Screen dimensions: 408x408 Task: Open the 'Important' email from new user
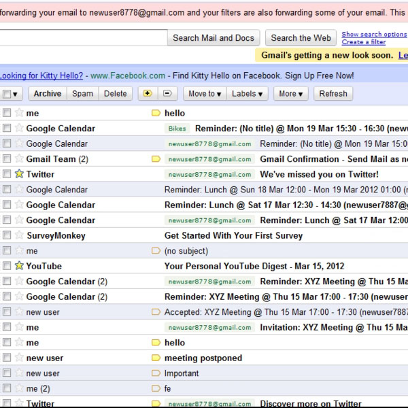pos(182,373)
